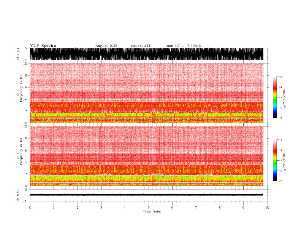
Task: Click the 9 minute time axis tick
Action: click(x=243, y=207)
